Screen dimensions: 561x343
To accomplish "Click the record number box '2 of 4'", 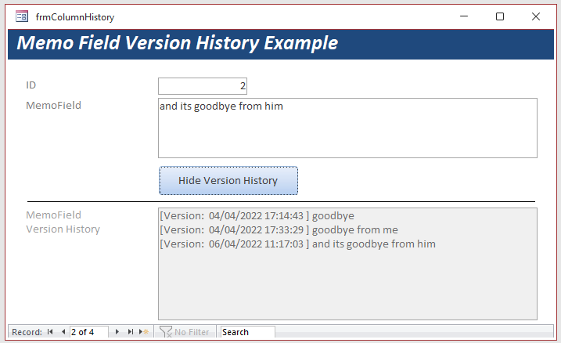I will [88, 332].
